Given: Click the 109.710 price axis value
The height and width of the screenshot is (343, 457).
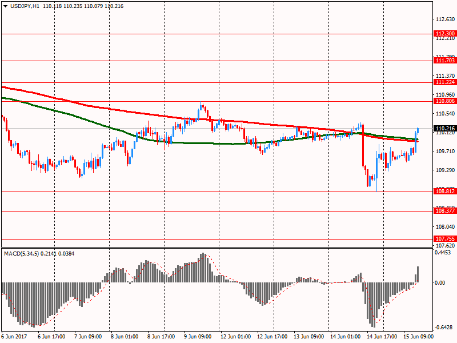Looking at the screenshot, I should (445, 151).
